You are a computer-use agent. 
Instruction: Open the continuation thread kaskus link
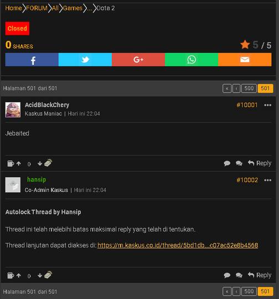[178, 245]
